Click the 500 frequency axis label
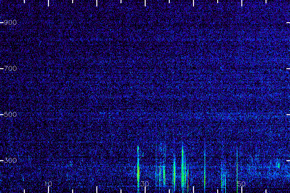 (10, 114)
